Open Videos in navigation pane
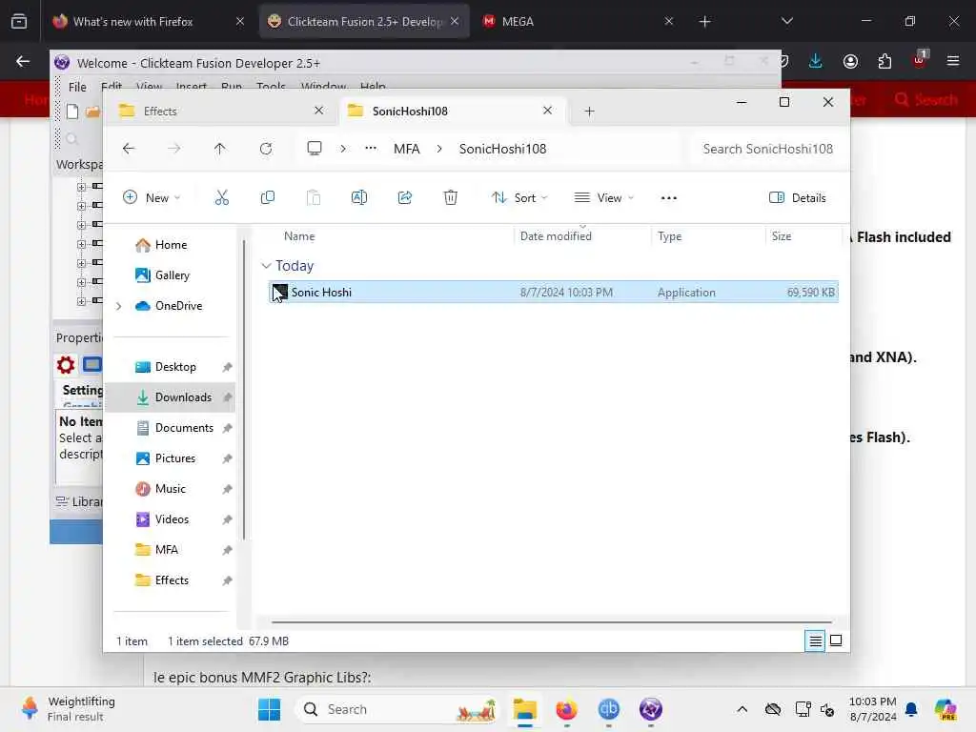 tap(172, 519)
